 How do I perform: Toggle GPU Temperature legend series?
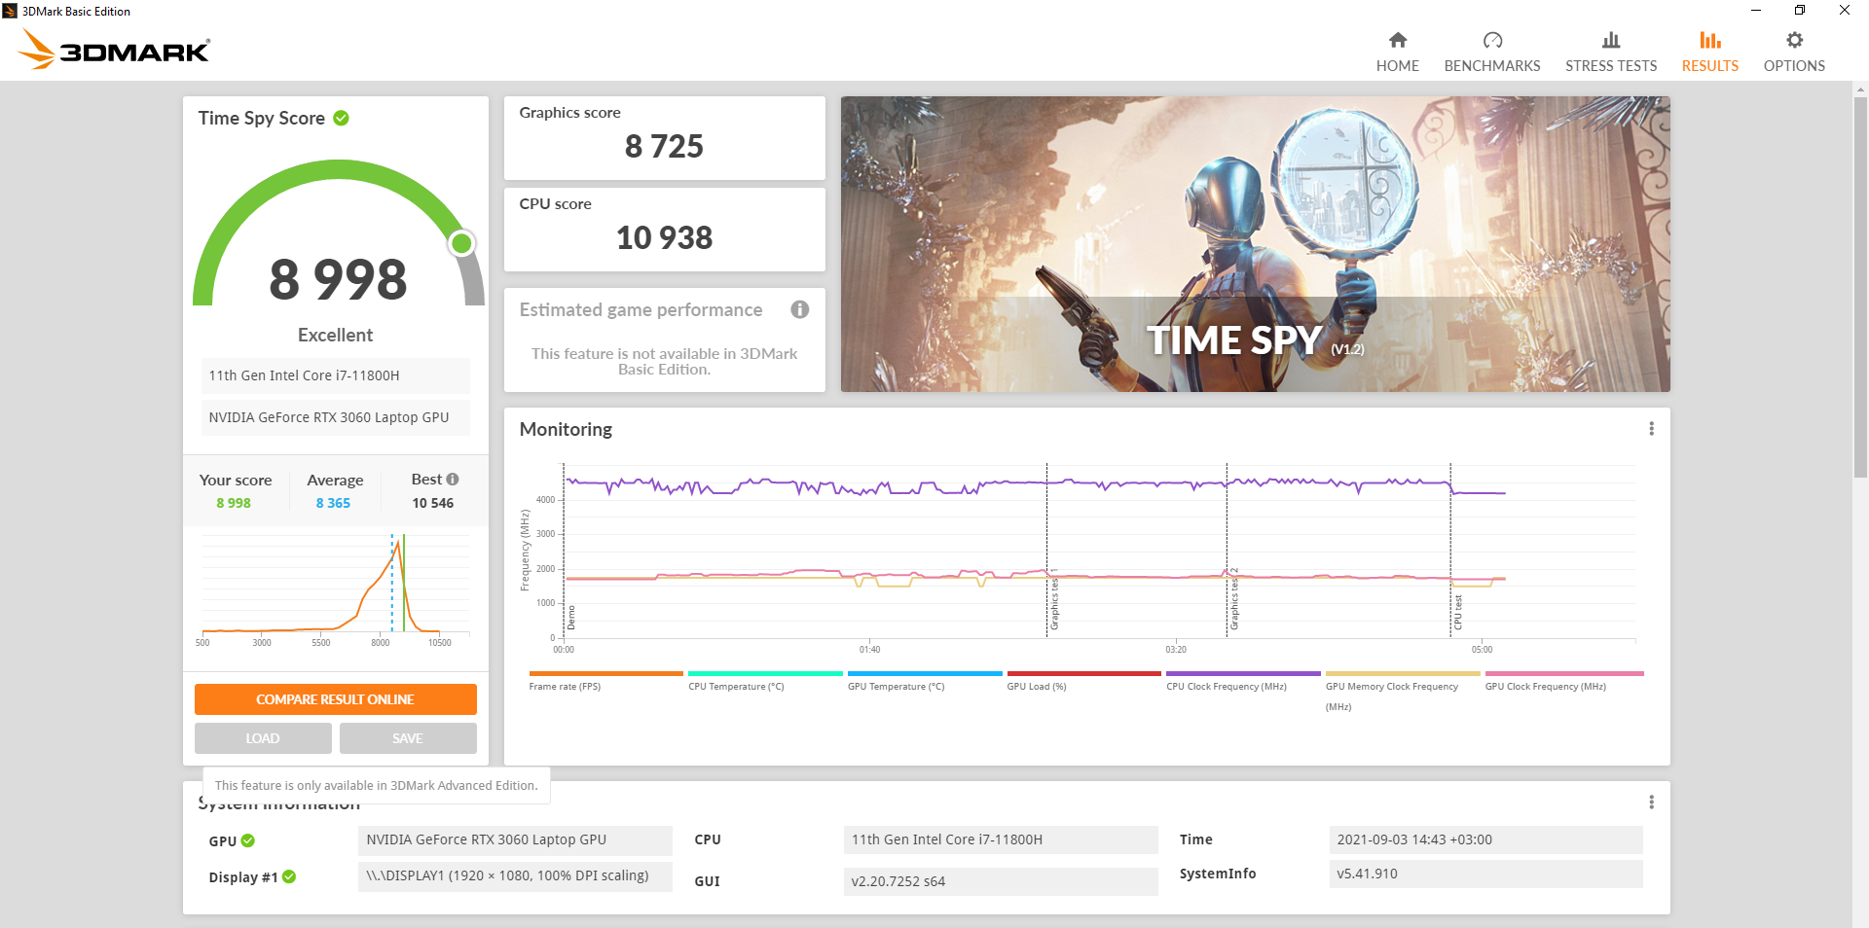[x=925, y=680]
